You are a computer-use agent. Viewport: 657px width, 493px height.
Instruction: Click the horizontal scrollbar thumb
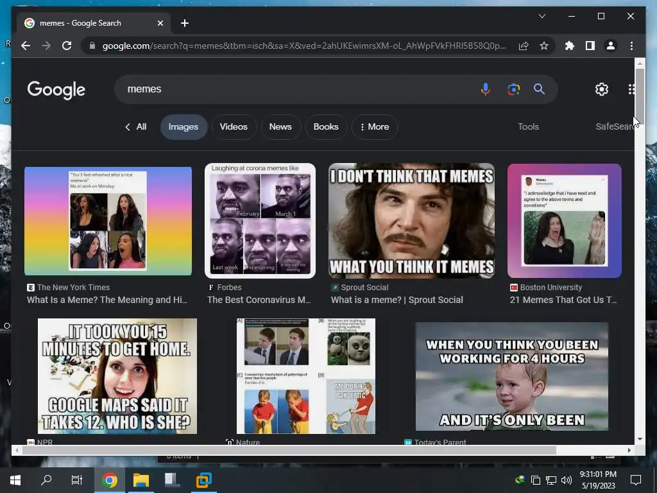coord(289,450)
